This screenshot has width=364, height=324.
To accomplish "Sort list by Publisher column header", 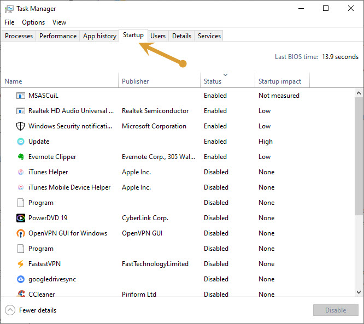I will pyautogui.click(x=159, y=80).
